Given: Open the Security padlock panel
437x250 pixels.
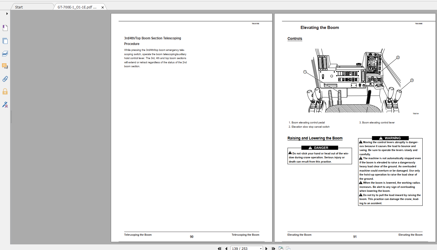Looking at the screenshot, I should pyautogui.click(x=5, y=91).
